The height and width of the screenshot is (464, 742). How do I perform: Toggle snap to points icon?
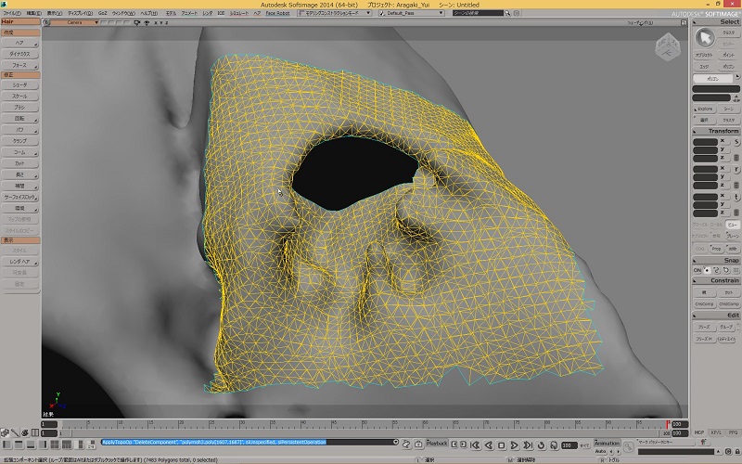707,270
